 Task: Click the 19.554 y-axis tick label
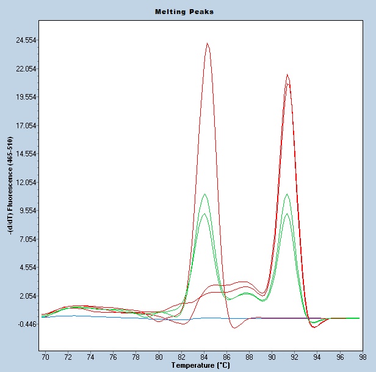click(26, 97)
